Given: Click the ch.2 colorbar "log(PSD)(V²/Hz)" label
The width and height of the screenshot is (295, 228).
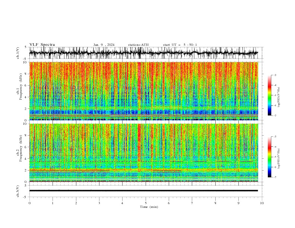Looking at the screenshot, I should [279, 158].
